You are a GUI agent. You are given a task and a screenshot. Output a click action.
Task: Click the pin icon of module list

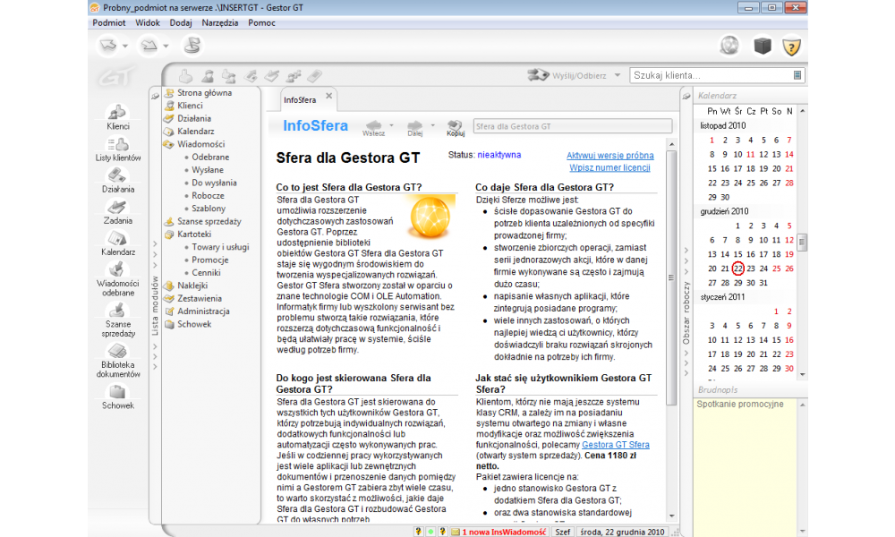click(x=155, y=96)
